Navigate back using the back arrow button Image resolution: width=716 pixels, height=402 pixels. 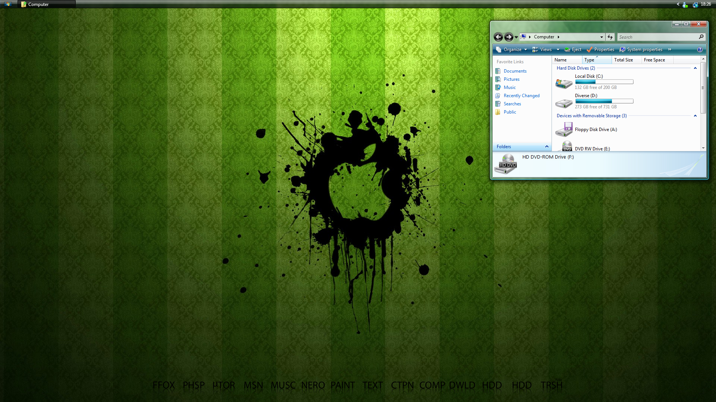[499, 36]
